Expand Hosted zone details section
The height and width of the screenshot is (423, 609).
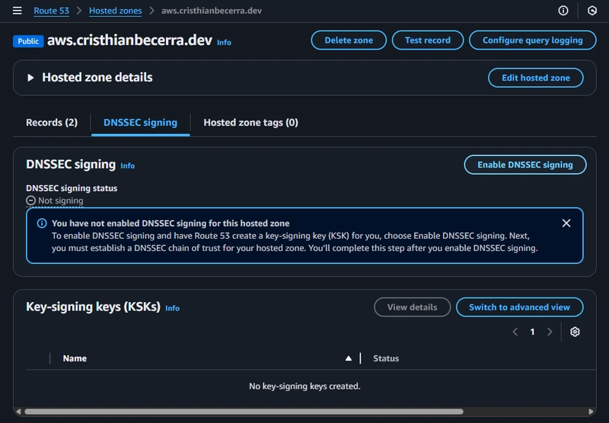pyautogui.click(x=31, y=78)
